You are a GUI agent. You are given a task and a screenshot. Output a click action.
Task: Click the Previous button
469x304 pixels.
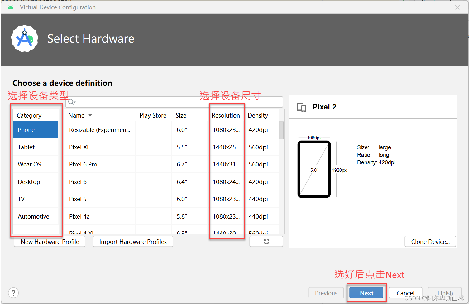pos(326,293)
